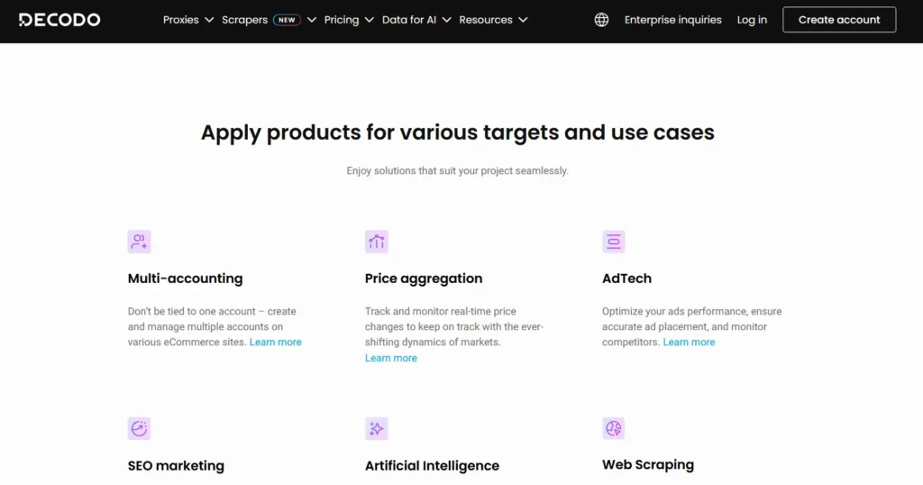Click the Log in link

point(752,20)
